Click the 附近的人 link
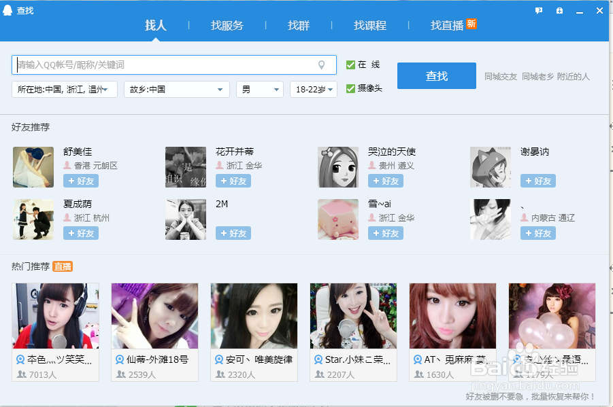Image resolution: width=613 pixels, height=407 pixels. [x=574, y=77]
